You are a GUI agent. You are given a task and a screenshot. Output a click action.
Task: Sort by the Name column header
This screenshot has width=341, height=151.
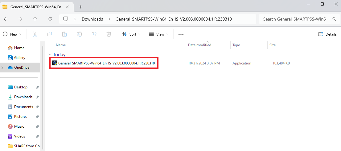[61, 45]
